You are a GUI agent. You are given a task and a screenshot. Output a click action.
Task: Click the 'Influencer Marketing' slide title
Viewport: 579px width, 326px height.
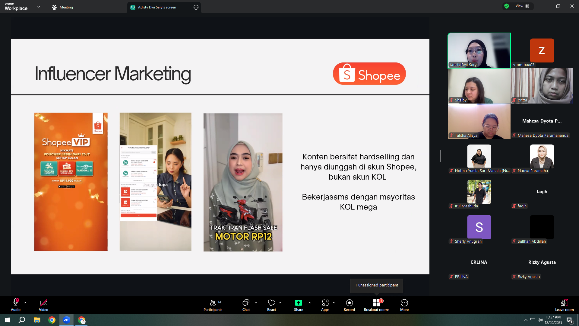(x=113, y=74)
